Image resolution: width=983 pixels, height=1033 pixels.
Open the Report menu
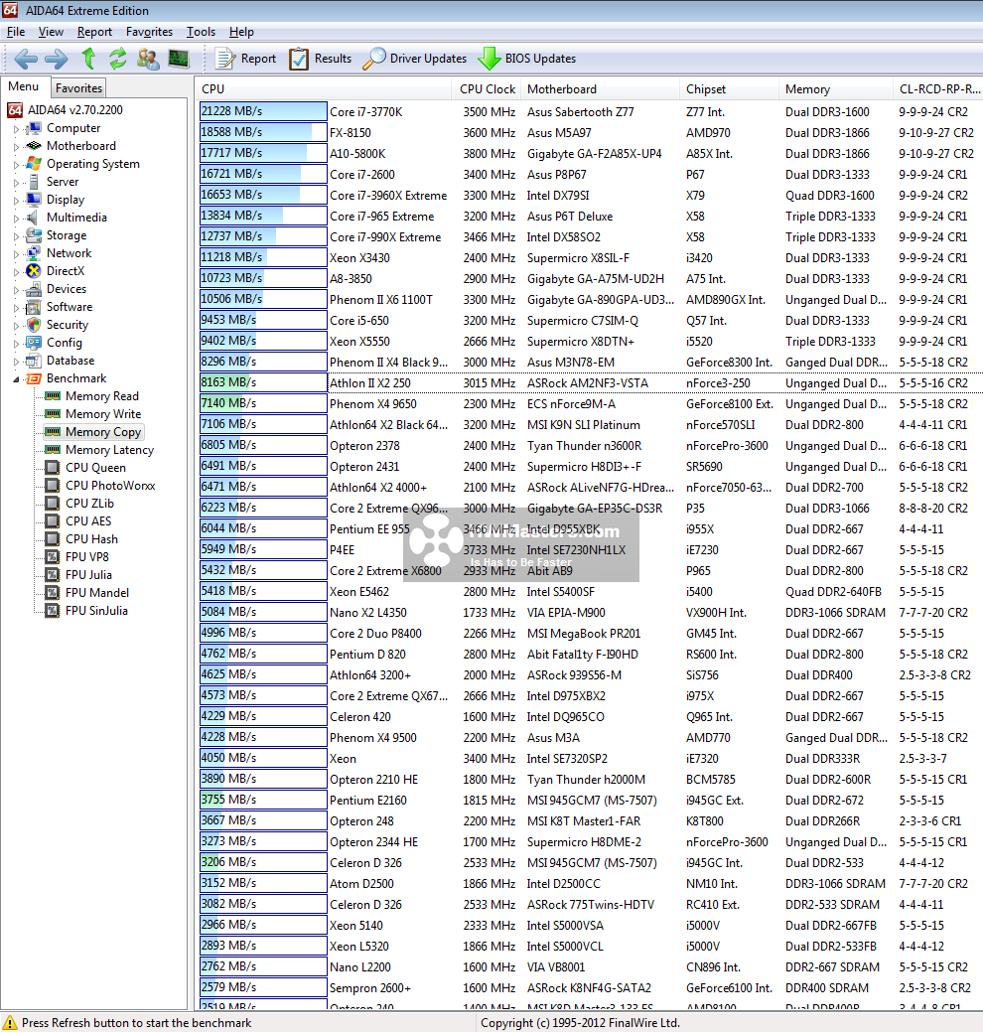pyautogui.click(x=94, y=32)
